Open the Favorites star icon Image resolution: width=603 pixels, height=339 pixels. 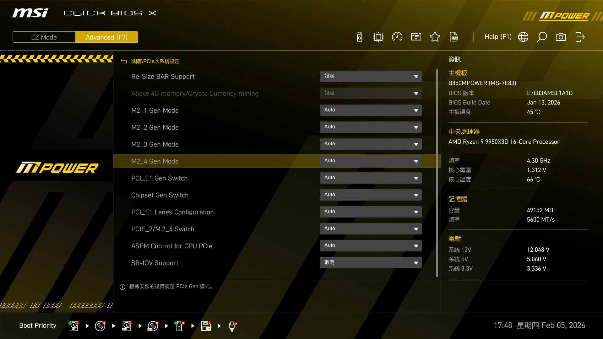pos(435,37)
